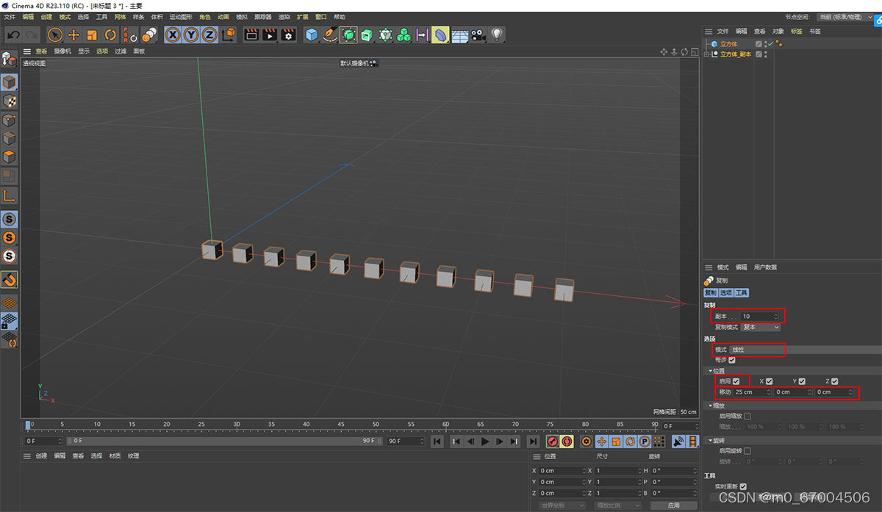This screenshot has width=882, height=512.
Task: Enable the 启用缩放 checkbox
Action: [x=747, y=416]
